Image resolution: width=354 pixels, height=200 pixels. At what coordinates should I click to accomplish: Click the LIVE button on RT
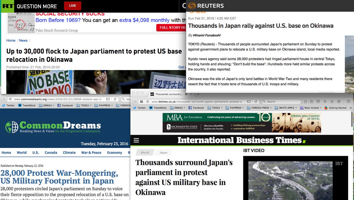point(72,6)
